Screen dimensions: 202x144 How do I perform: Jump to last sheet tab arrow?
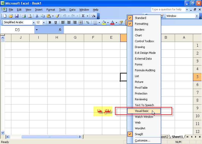(x=200, y=137)
